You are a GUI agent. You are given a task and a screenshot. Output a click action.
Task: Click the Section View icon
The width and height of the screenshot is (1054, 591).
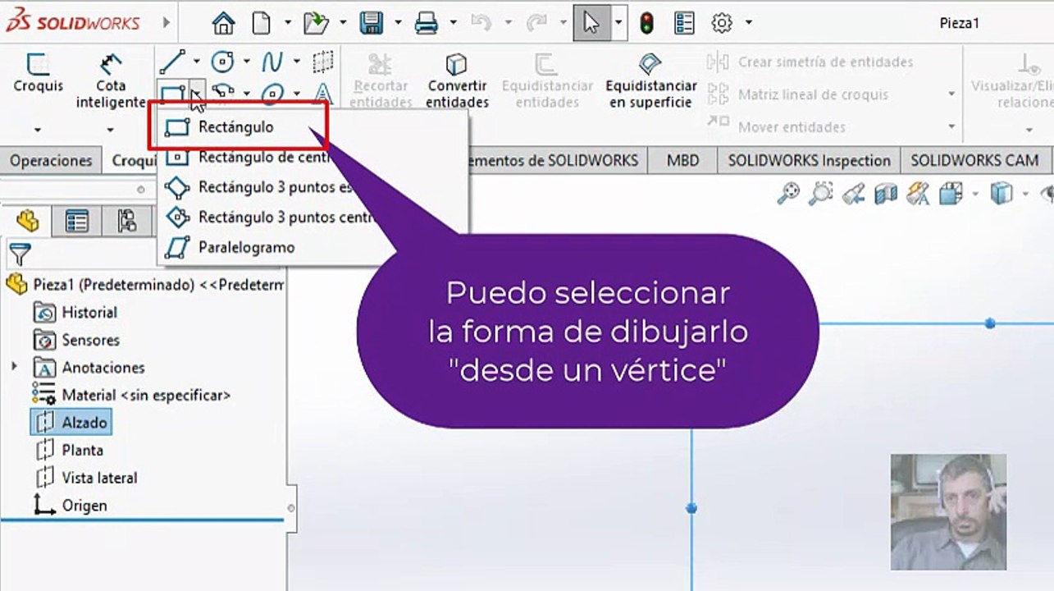tap(886, 194)
